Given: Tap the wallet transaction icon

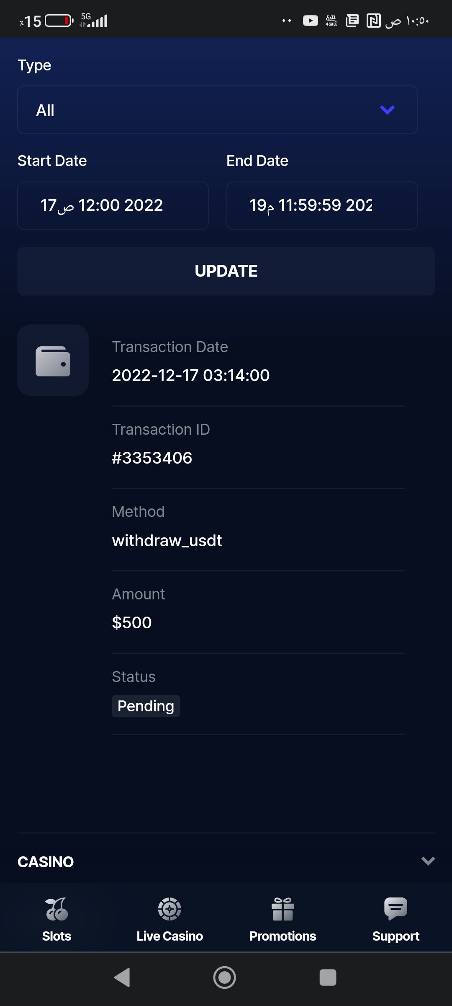Looking at the screenshot, I should (x=53, y=360).
